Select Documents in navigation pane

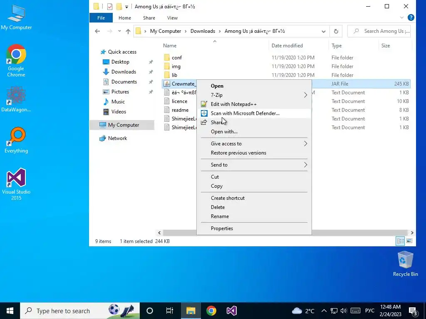click(124, 82)
